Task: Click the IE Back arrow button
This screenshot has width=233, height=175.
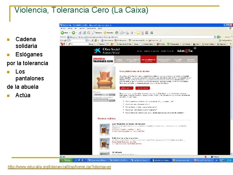Action: click(x=62, y=33)
